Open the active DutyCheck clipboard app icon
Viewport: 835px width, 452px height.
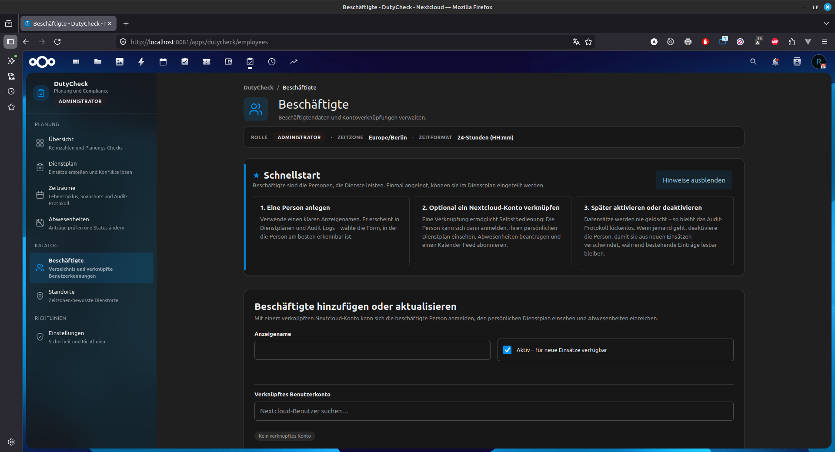pyautogui.click(x=250, y=62)
